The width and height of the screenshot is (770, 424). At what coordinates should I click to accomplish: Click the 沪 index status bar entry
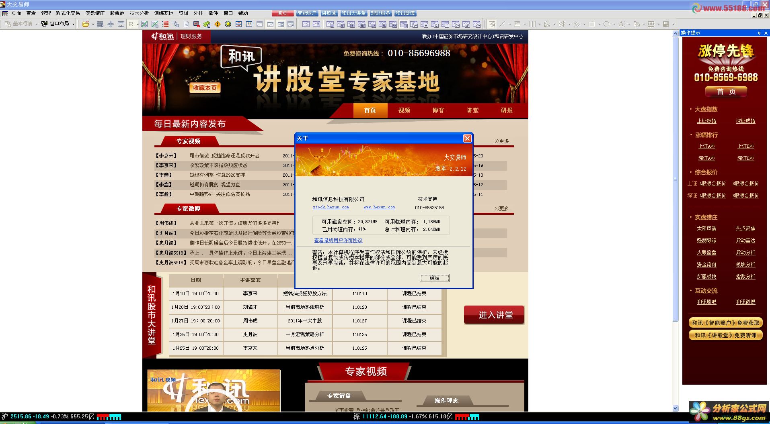pyautogui.click(x=48, y=417)
